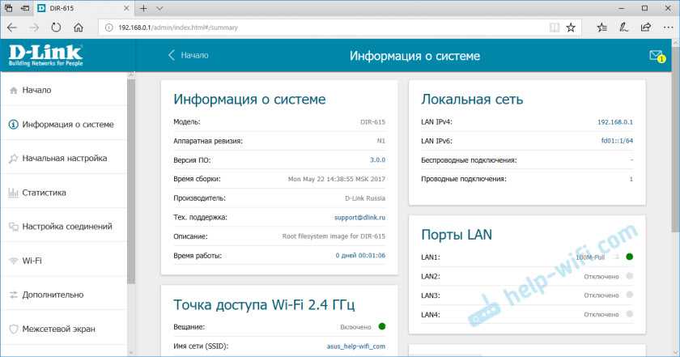Click the firmware version 3.0.0 link
Viewport: 680px width, 357px height.
coord(377,160)
